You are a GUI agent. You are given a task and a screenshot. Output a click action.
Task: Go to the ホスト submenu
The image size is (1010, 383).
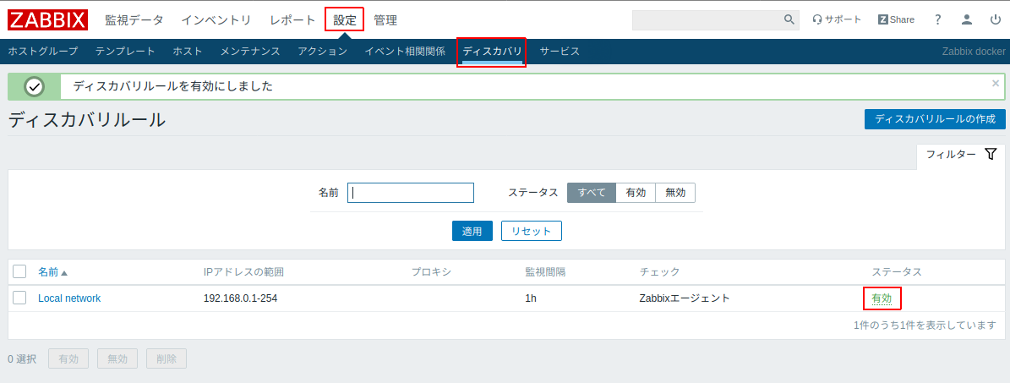[188, 51]
